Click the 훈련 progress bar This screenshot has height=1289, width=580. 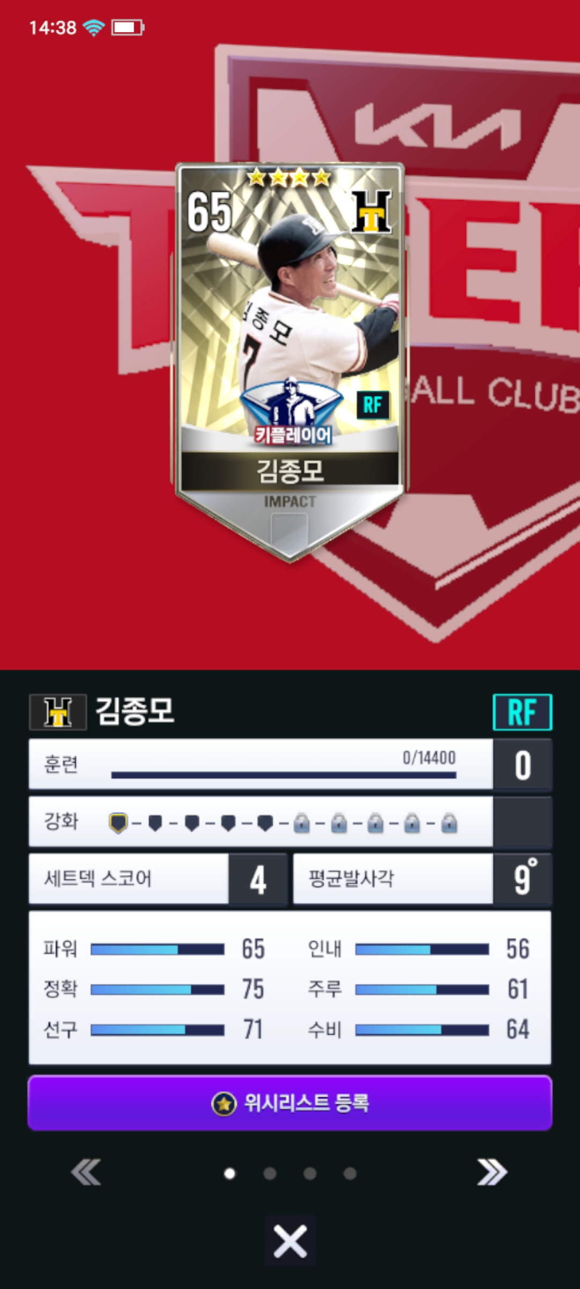(x=284, y=775)
